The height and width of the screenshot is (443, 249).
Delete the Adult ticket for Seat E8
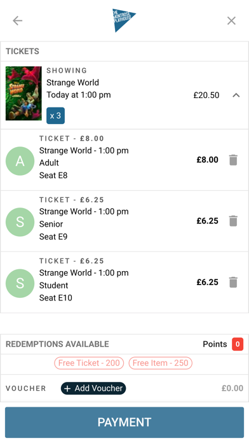[233, 160]
